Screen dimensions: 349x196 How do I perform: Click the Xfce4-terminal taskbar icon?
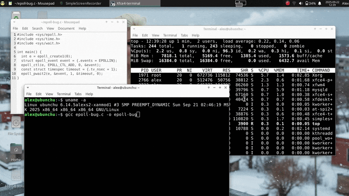click(113, 3)
